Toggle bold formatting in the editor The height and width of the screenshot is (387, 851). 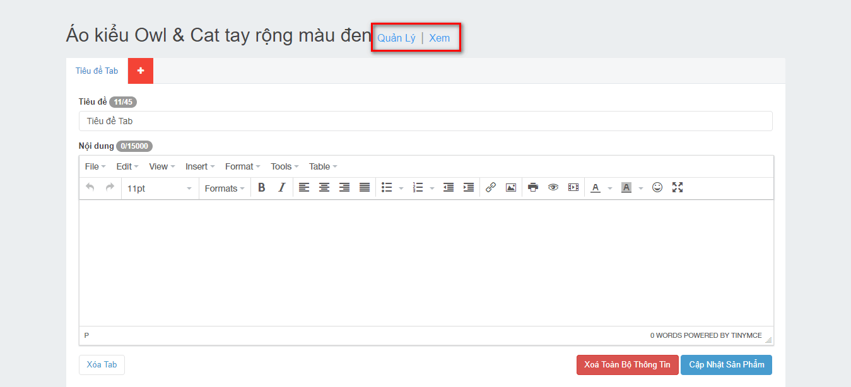tap(261, 188)
